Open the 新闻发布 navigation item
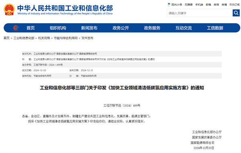This screenshot has height=153, width=241. [89, 28]
